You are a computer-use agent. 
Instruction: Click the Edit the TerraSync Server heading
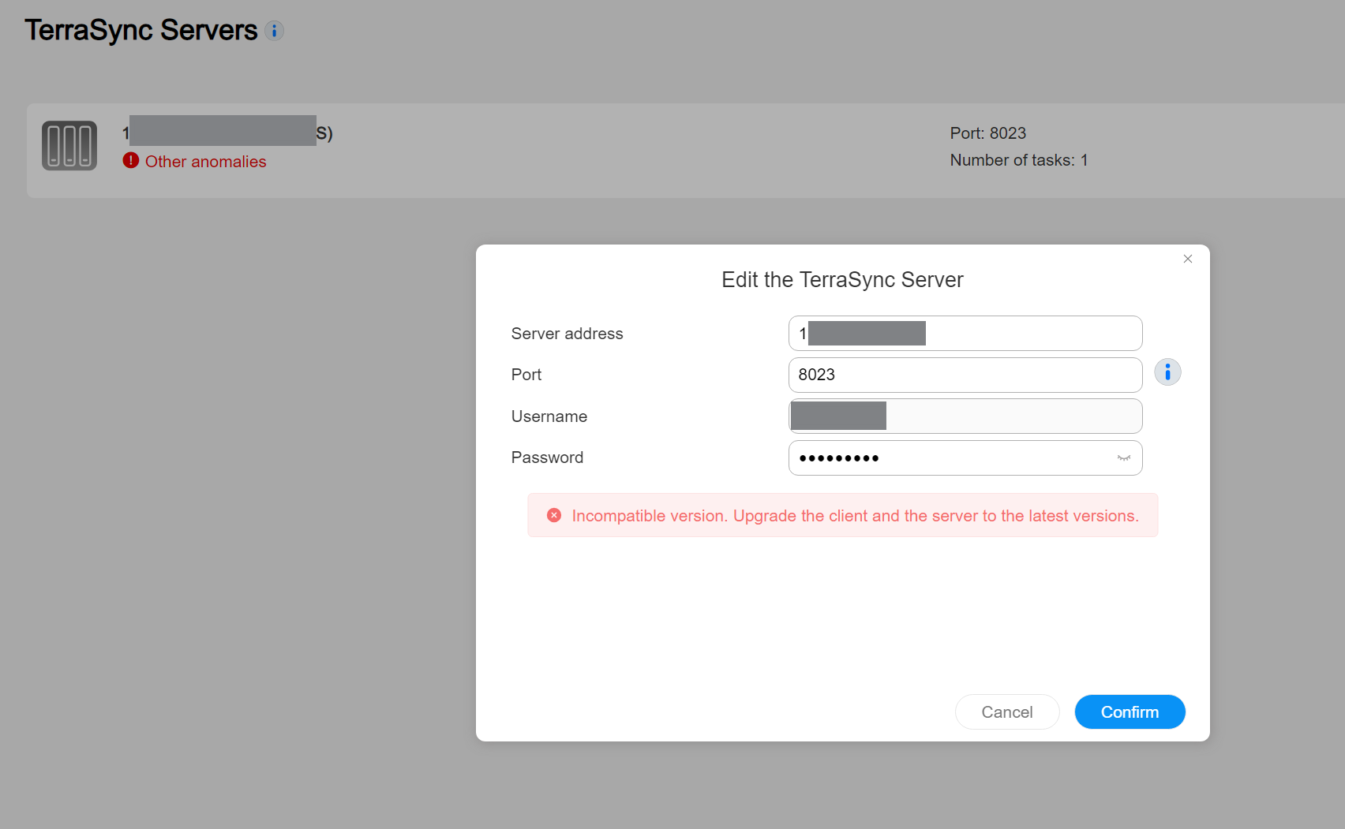pos(842,280)
